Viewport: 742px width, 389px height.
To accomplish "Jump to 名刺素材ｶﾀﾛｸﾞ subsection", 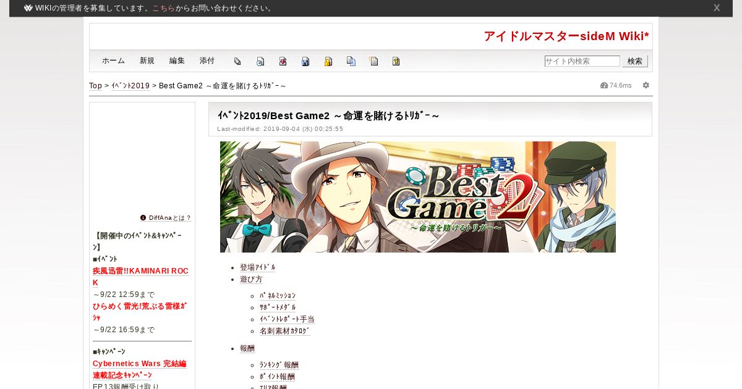I will pos(284,331).
